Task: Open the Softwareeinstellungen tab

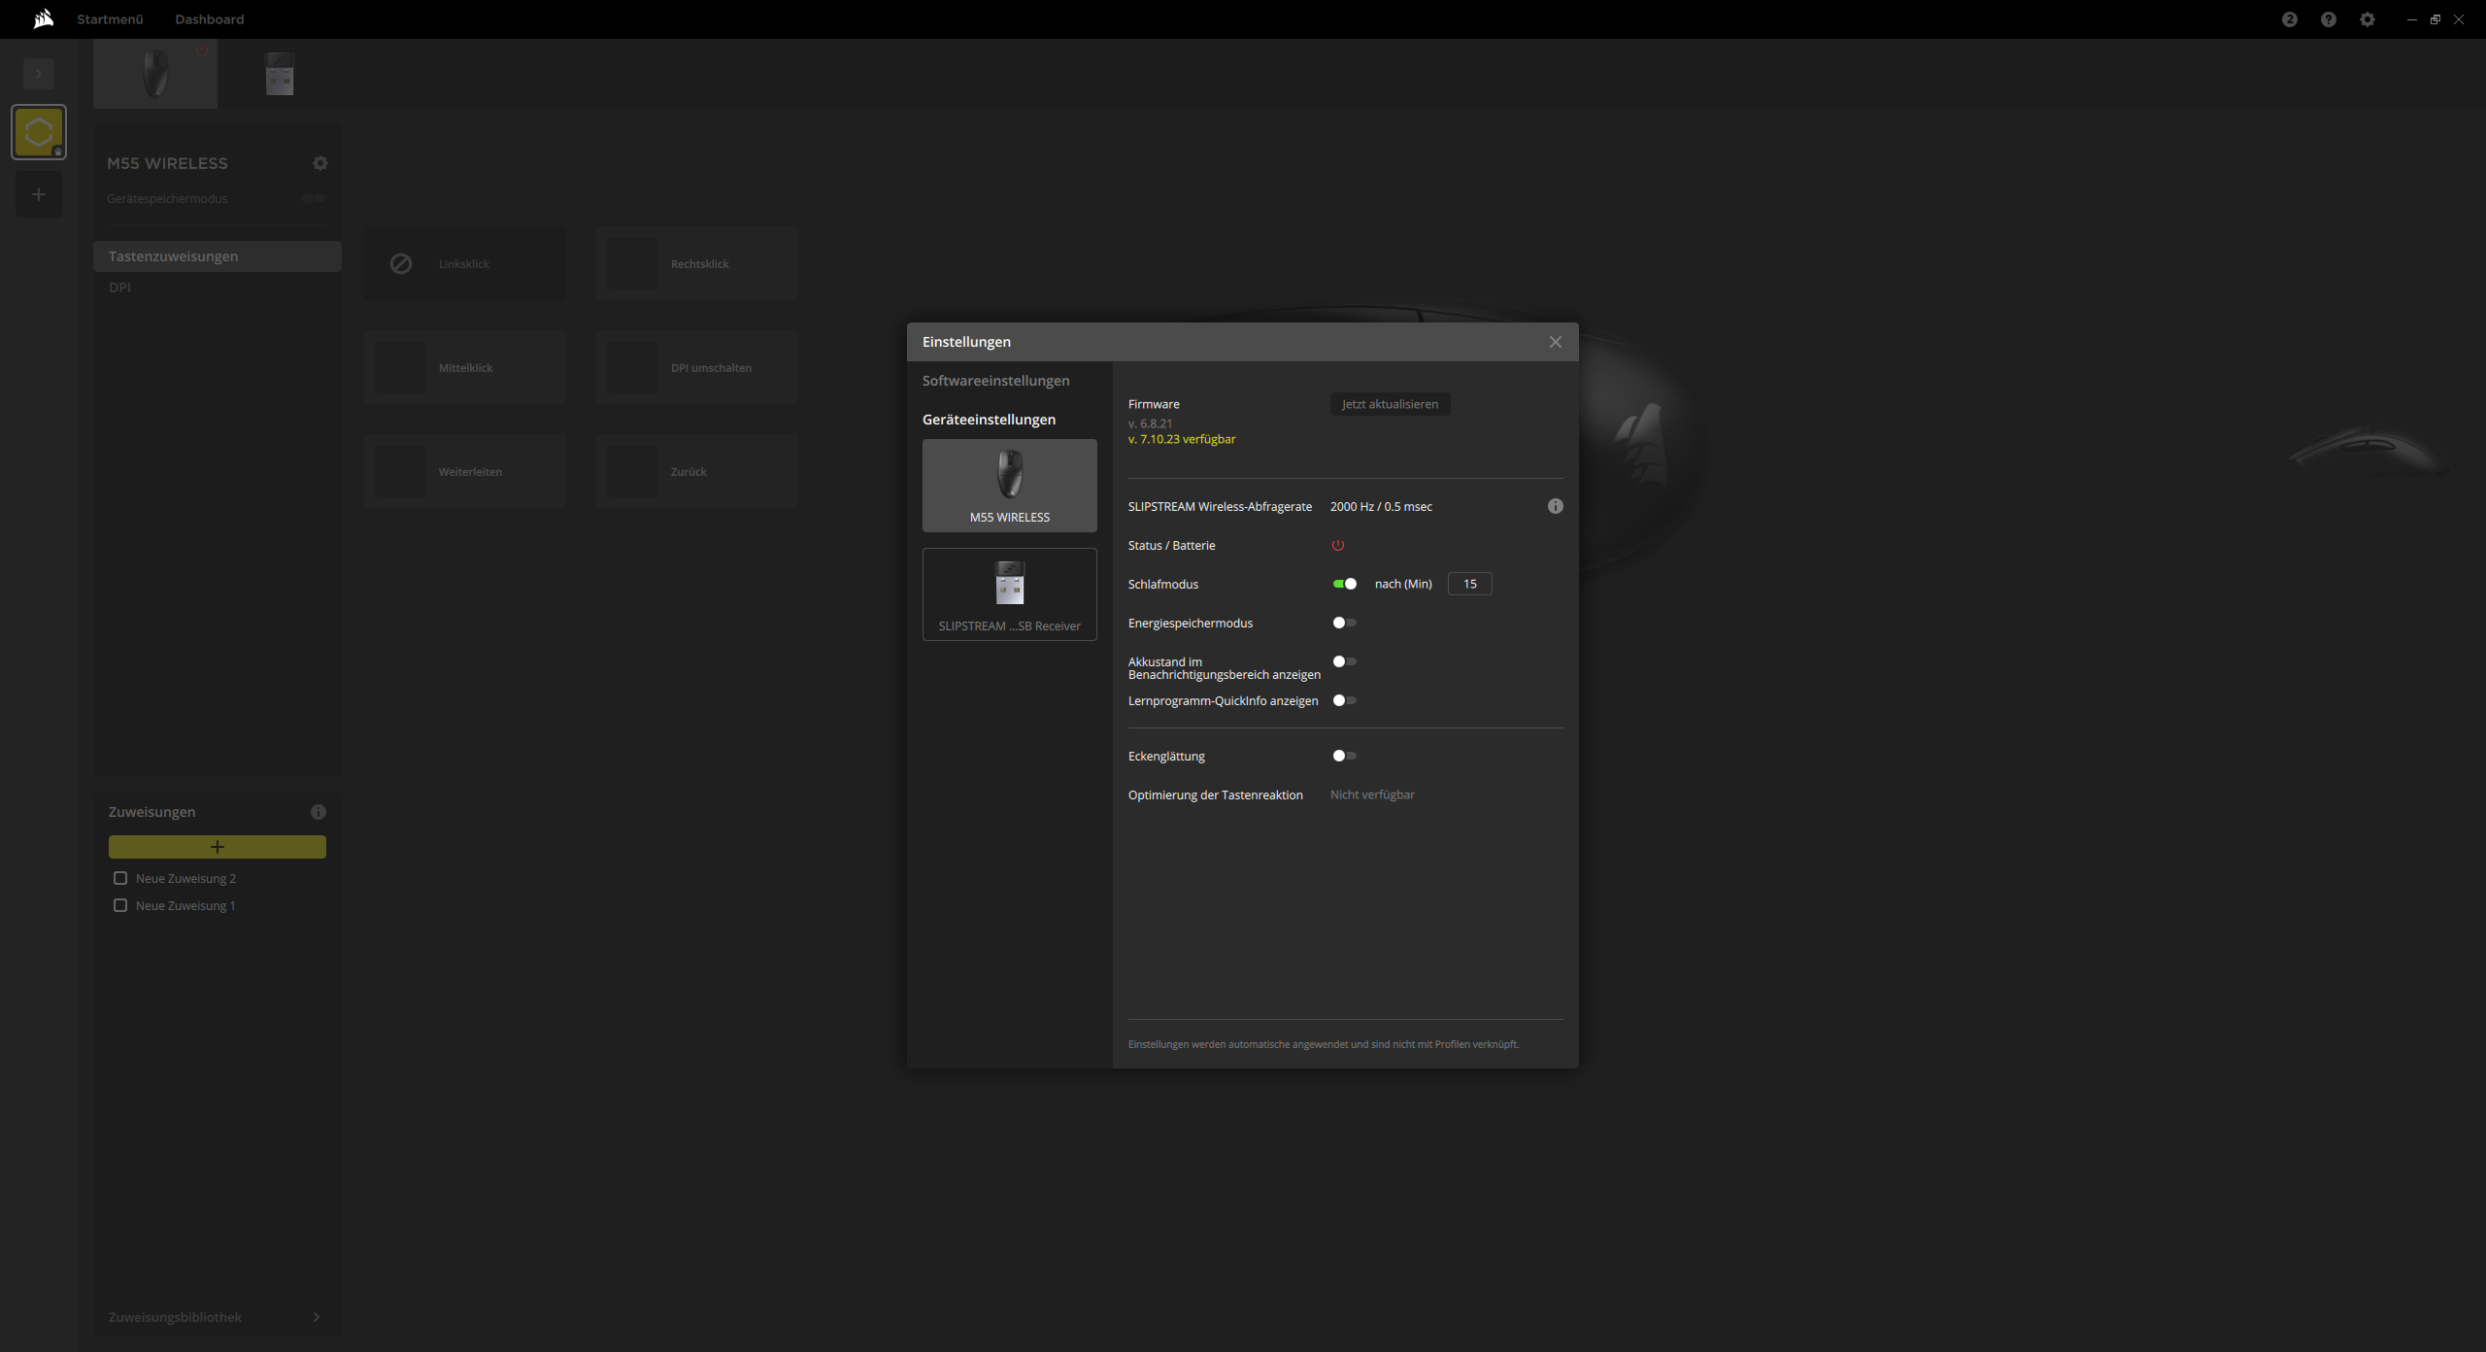Action: 995,381
